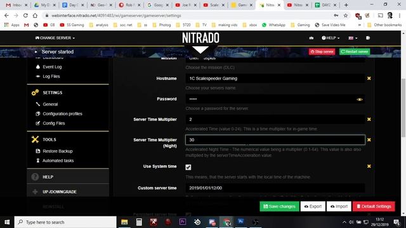Reset Hostname with its yellow X icon
Screen dimensions: 406x228
point(369,79)
